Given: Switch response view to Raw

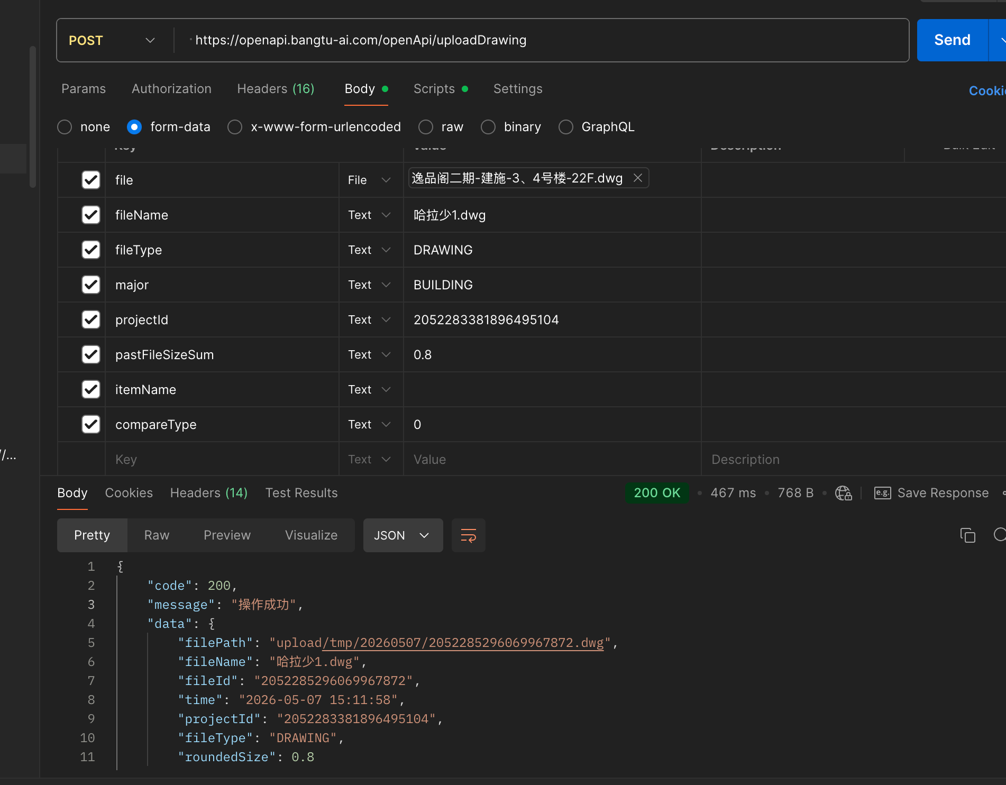Looking at the screenshot, I should 157,535.
